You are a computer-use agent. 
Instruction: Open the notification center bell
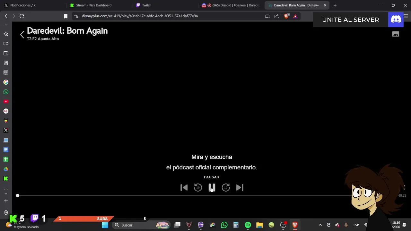[x=405, y=225]
